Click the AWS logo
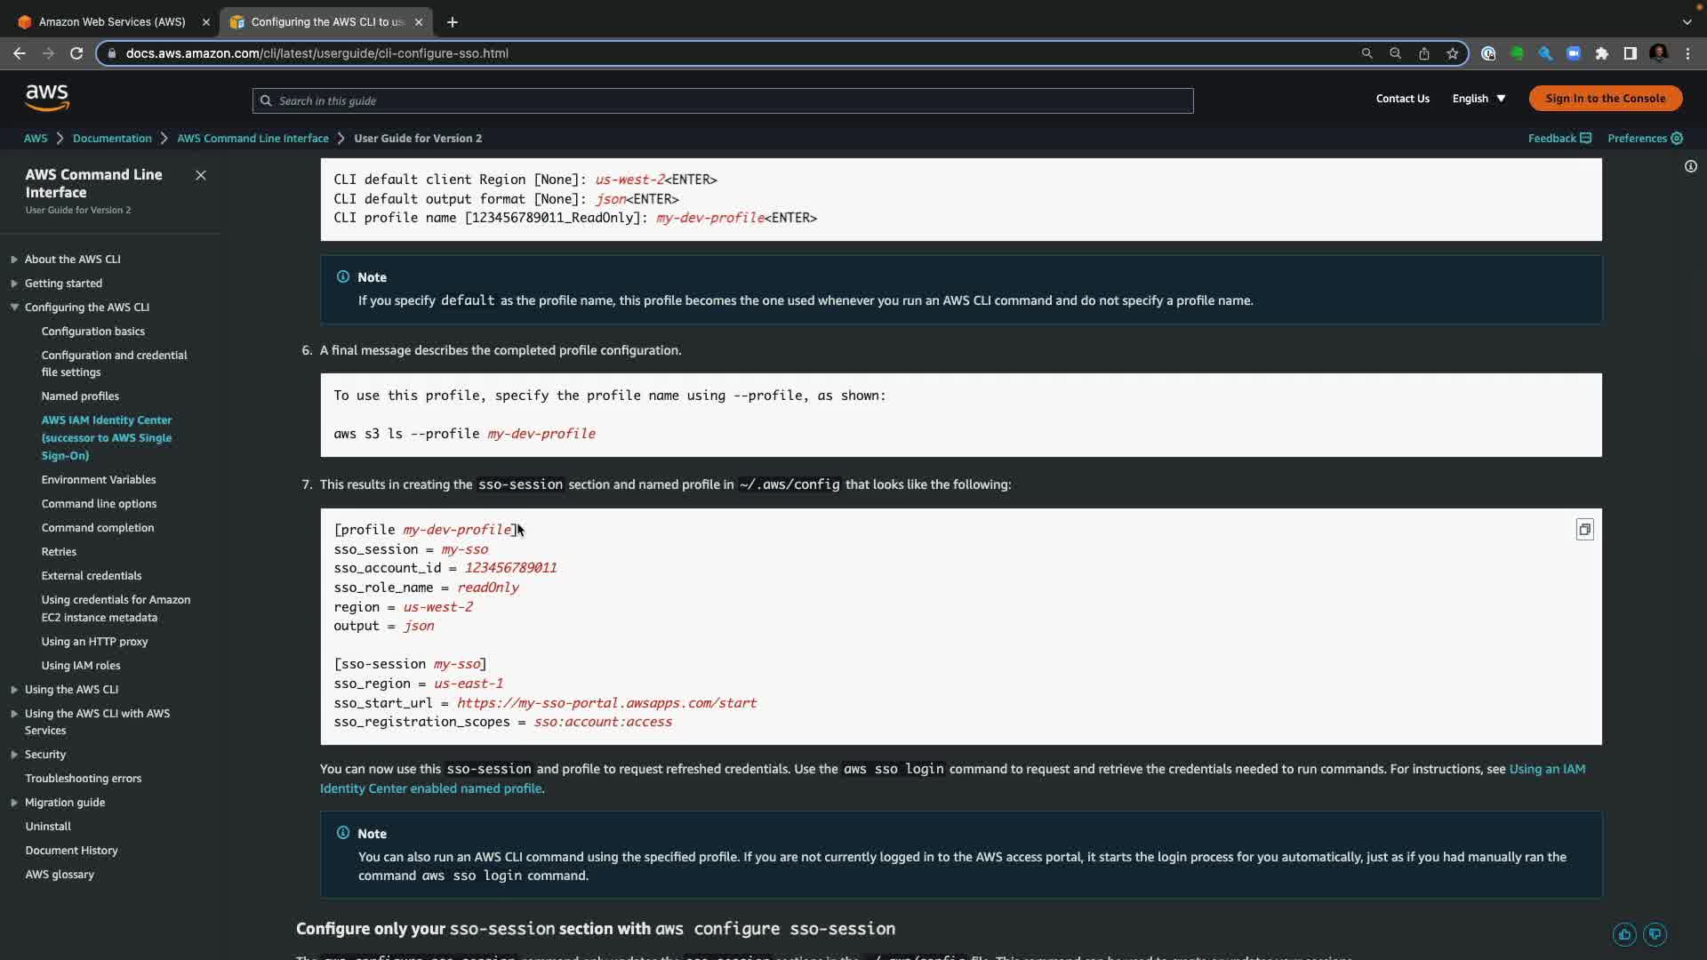The height and width of the screenshot is (960, 1707). [x=47, y=98]
